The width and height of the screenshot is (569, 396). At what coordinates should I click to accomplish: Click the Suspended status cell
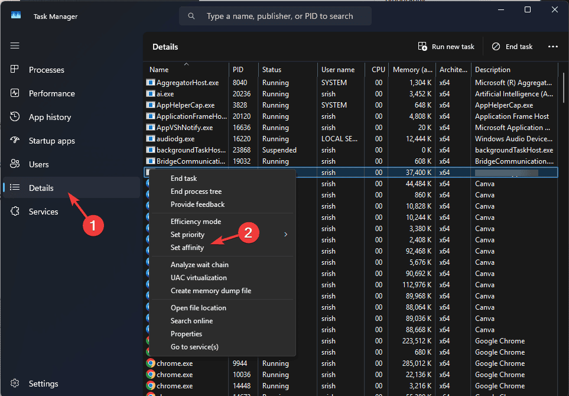pos(279,150)
